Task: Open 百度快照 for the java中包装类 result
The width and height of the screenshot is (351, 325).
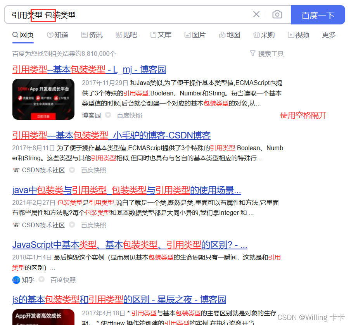Action: coord(93,225)
